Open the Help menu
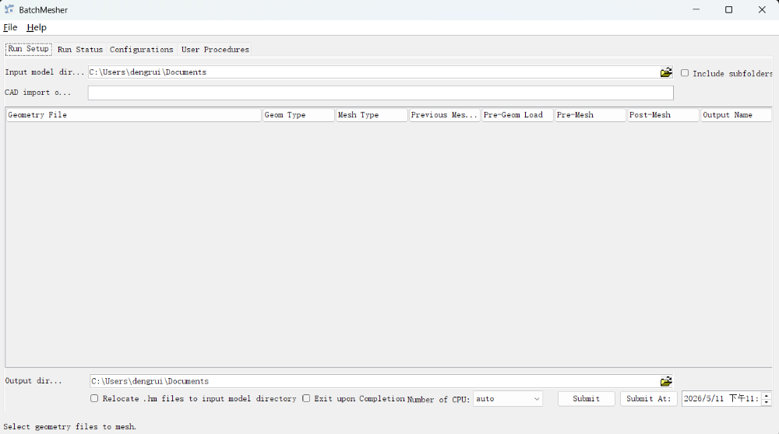 [x=37, y=27]
